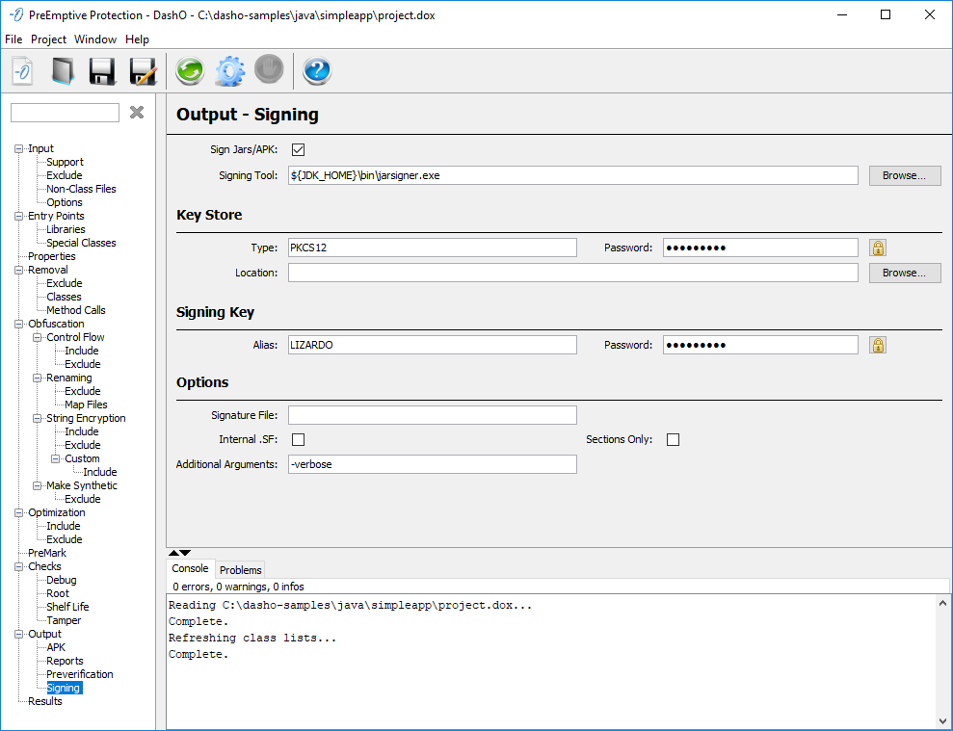This screenshot has width=953, height=731.
Task: Tick the Sections Only checkbox
Action: click(673, 440)
